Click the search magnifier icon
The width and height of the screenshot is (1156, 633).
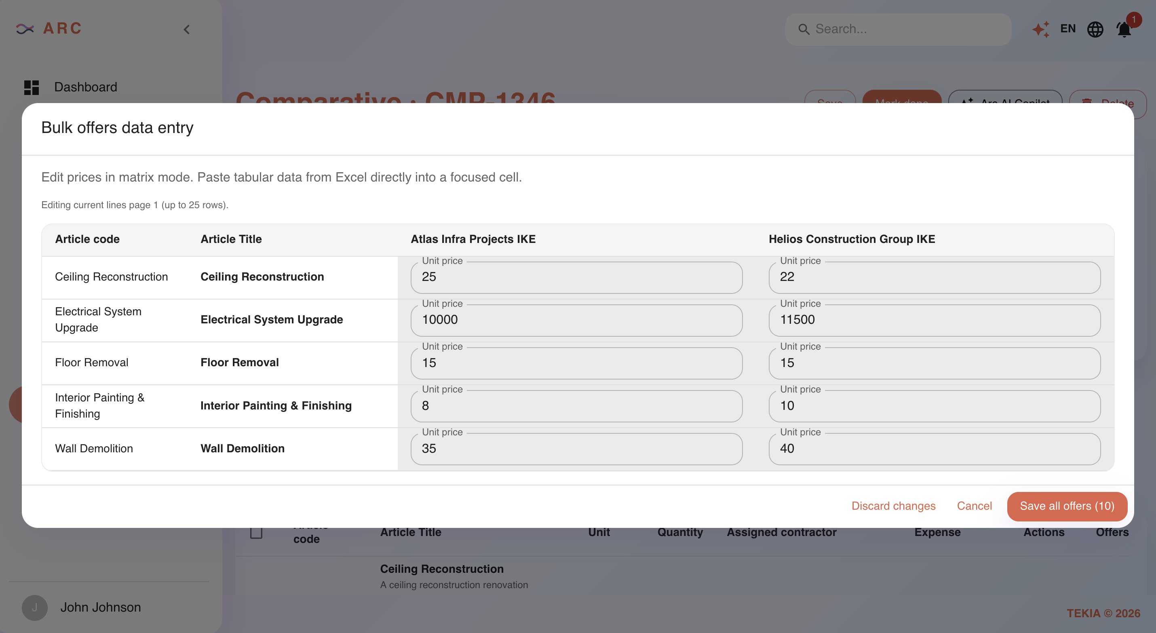(x=803, y=29)
